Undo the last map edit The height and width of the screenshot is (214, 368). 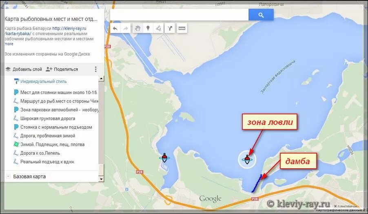(115, 29)
